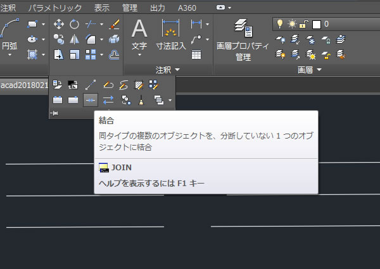Click the Thaw All Layers icon
Screen dimensions: 380x269
[x=310, y=54]
